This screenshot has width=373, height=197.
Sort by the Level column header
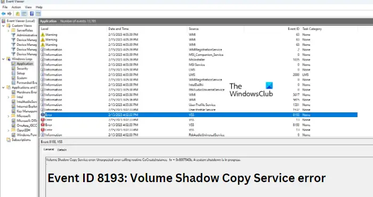coord(44,29)
